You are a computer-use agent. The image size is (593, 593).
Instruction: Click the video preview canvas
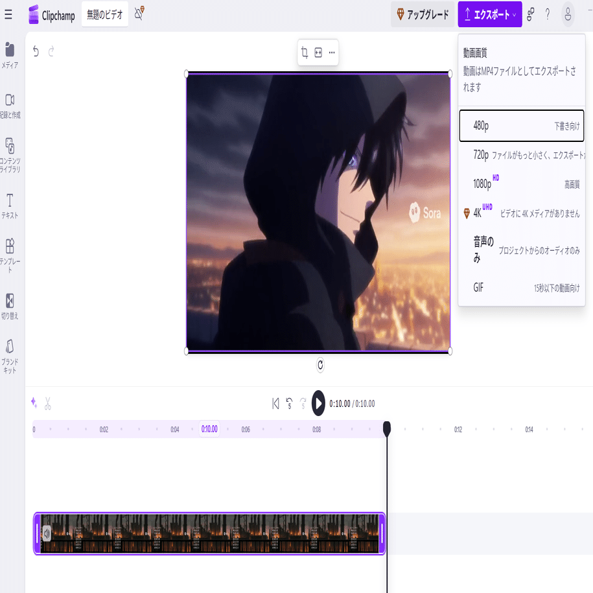click(318, 212)
